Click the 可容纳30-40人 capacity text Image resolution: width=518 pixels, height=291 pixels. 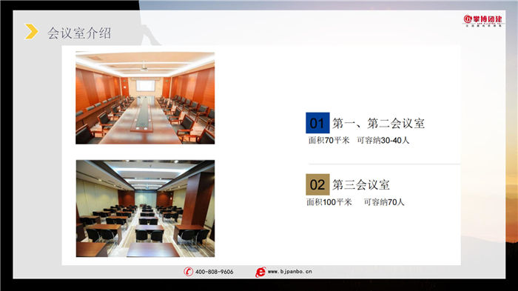[x=383, y=140]
